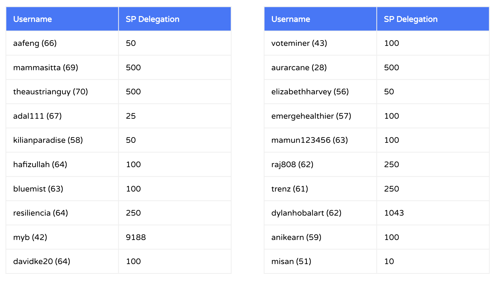496x281 pixels.
Task: Click dylanhobalart (62) username
Action: (306, 213)
